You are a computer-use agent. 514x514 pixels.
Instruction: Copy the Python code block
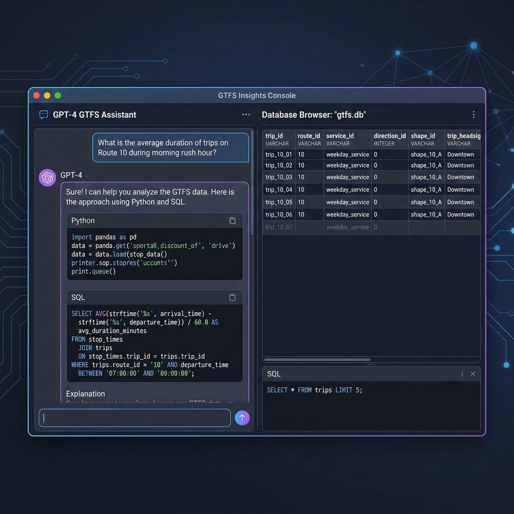pos(232,221)
